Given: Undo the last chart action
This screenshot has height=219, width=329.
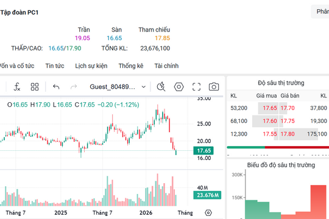Looking at the screenshot, I should (56, 87).
